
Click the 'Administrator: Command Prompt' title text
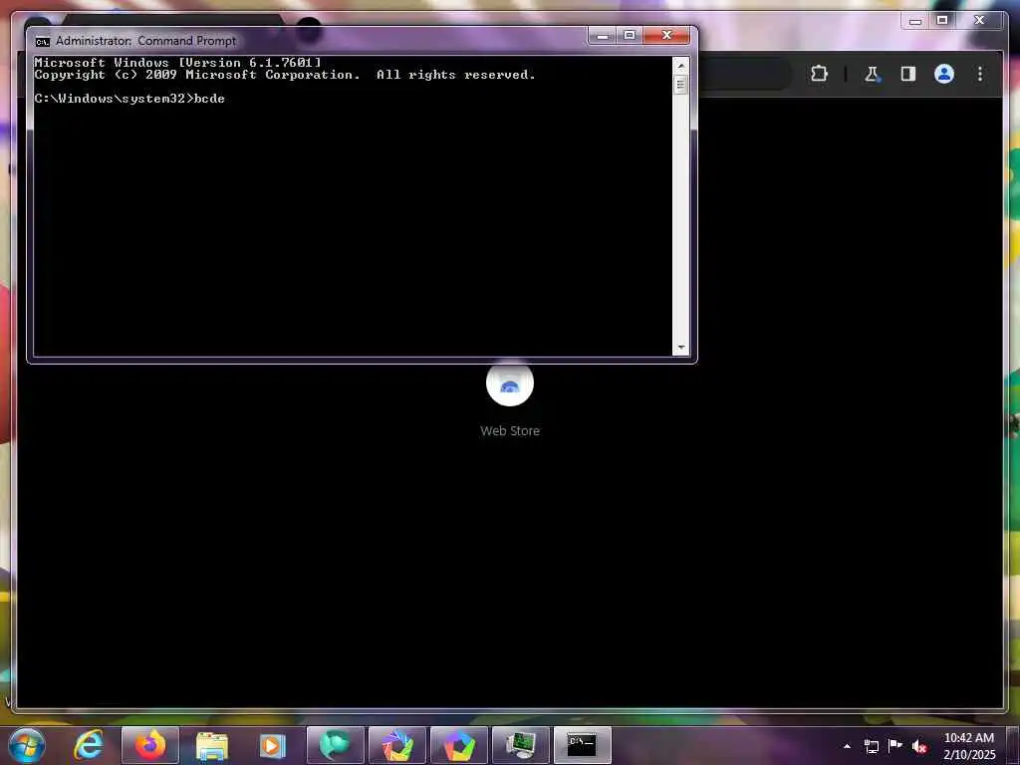coord(145,41)
